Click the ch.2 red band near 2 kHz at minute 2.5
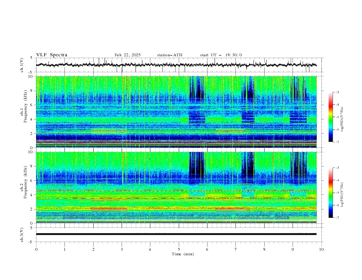Viewport: 362px width, 280px height. pyautogui.click(x=109, y=208)
